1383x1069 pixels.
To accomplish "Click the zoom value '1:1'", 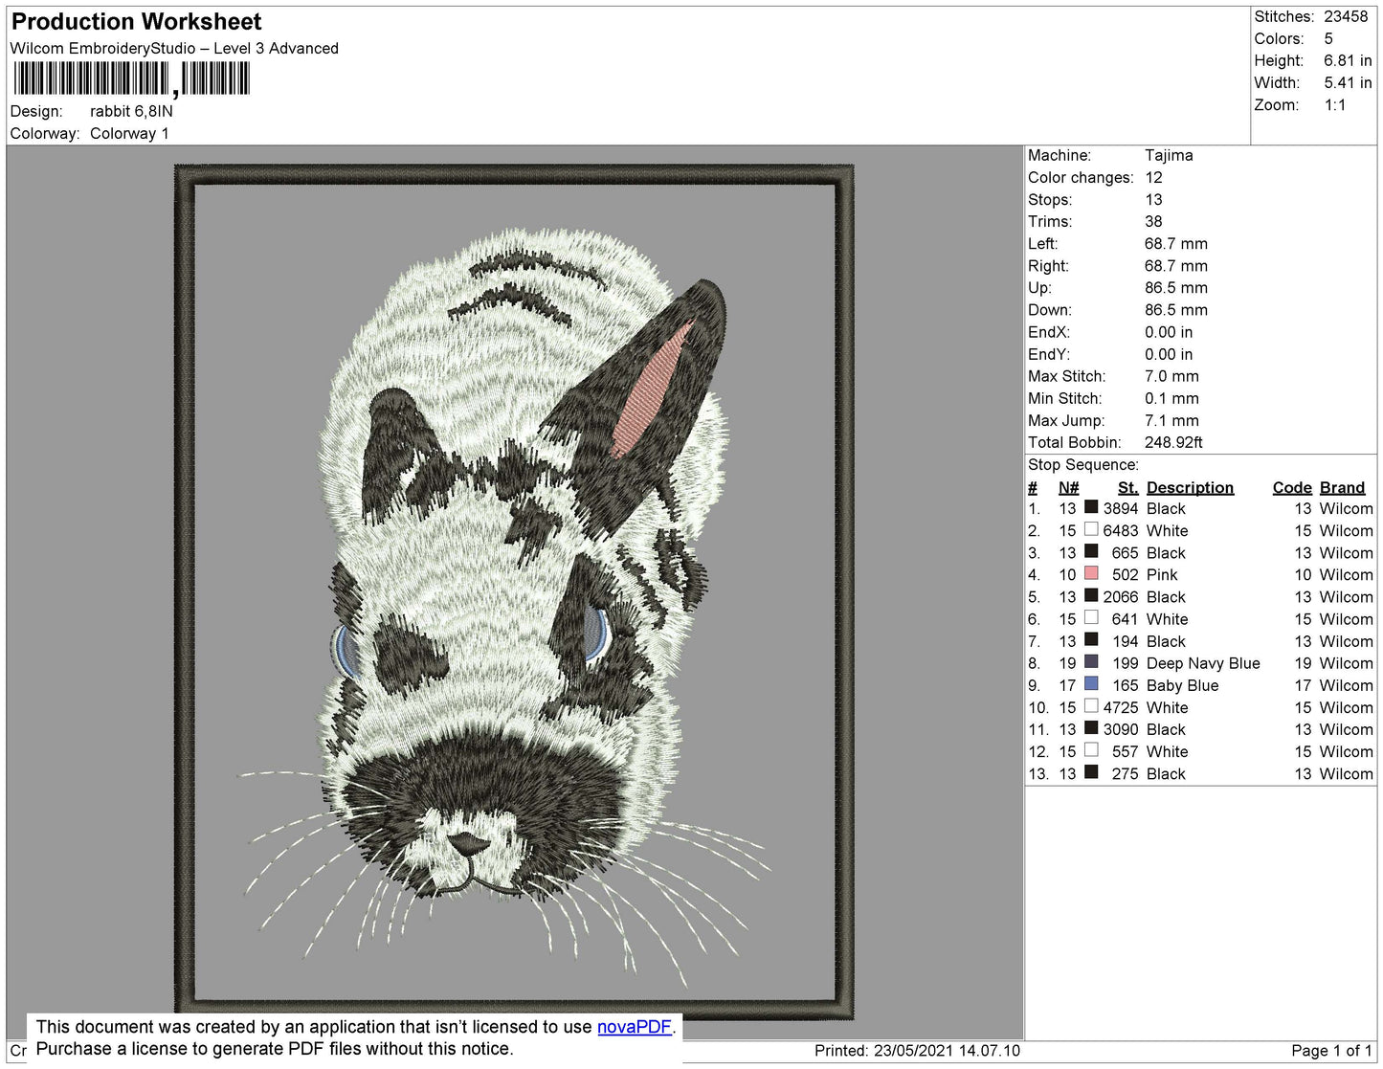I will [1335, 105].
